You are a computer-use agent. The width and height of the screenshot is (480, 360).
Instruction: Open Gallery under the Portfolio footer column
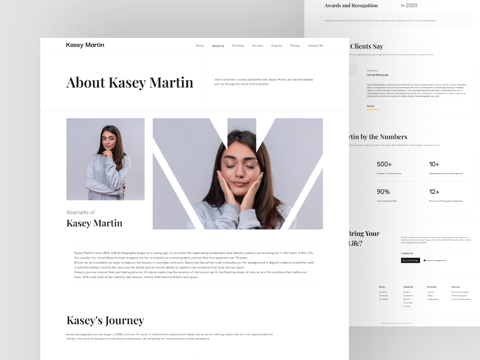(x=431, y=296)
